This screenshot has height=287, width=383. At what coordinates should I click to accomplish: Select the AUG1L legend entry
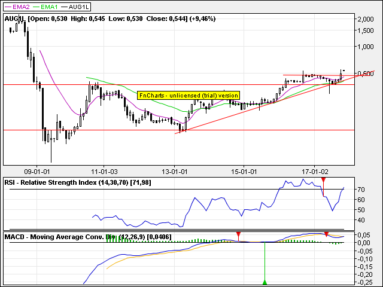pos(75,7)
